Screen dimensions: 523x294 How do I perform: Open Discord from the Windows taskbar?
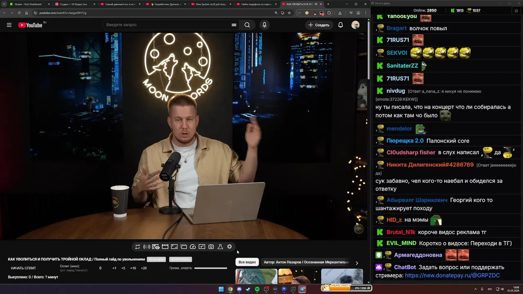(x=239, y=289)
